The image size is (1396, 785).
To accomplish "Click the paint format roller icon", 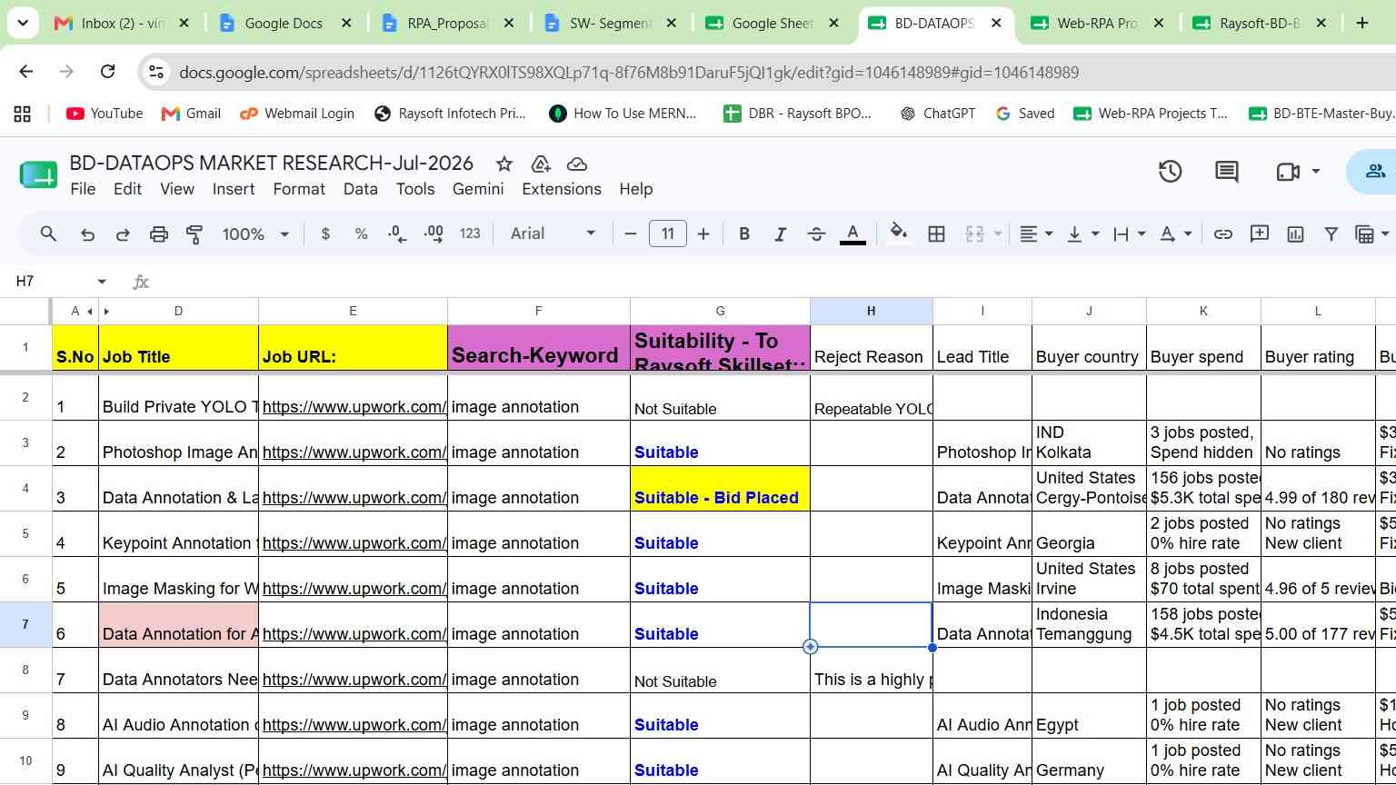I will click(194, 234).
